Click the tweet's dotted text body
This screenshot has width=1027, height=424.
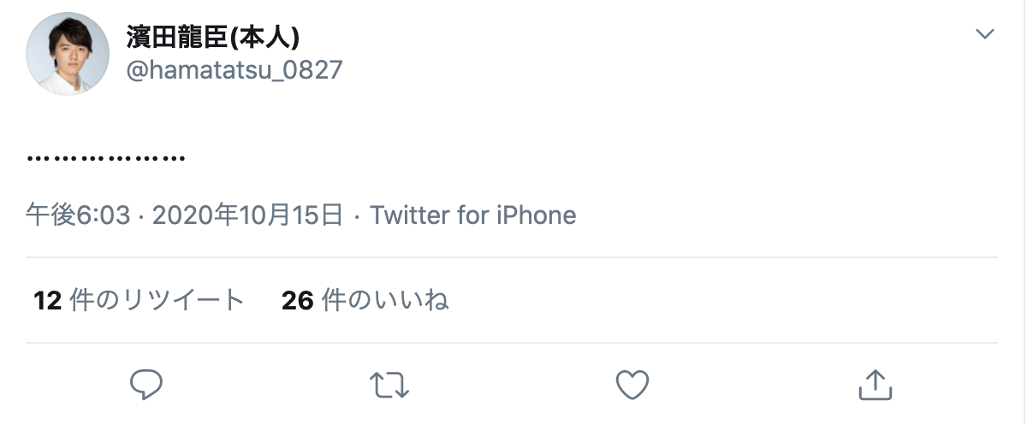tap(106, 158)
